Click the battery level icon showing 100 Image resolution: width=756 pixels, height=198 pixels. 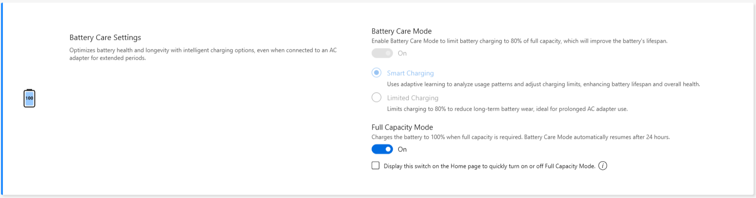(29, 99)
